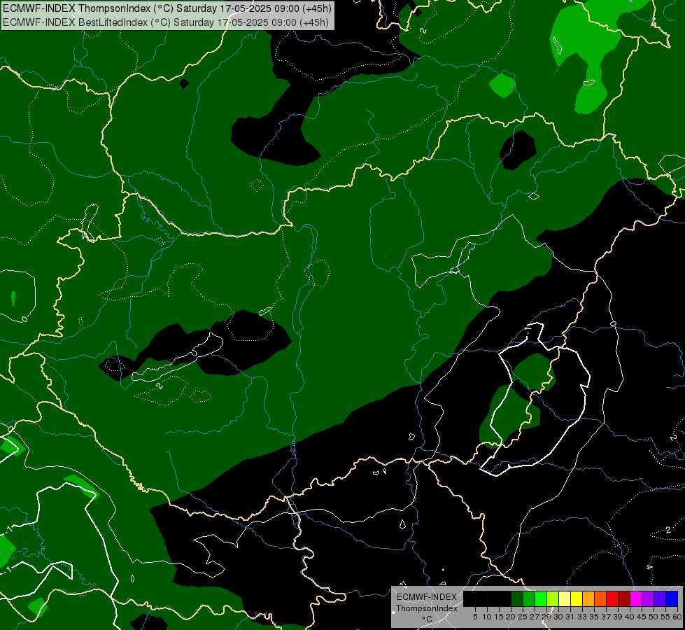Click the legend label 'ECMWF-INDEX'
Image resolution: width=685 pixels, height=630 pixels.
coord(427,597)
